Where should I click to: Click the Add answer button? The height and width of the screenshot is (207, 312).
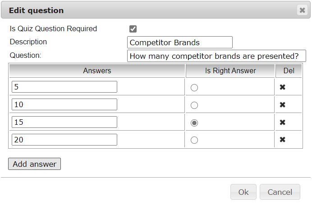tap(34, 164)
